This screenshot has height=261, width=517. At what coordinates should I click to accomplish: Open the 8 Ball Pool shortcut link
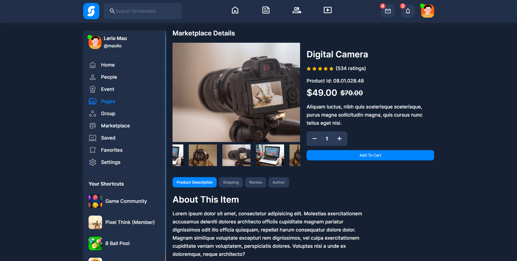tap(117, 243)
